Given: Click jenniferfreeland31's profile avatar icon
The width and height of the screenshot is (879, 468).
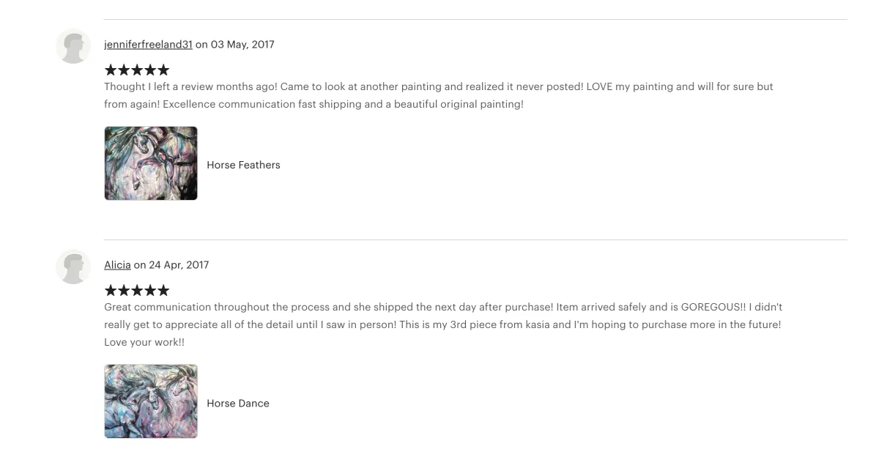Looking at the screenshot, I should pos(73,46).
